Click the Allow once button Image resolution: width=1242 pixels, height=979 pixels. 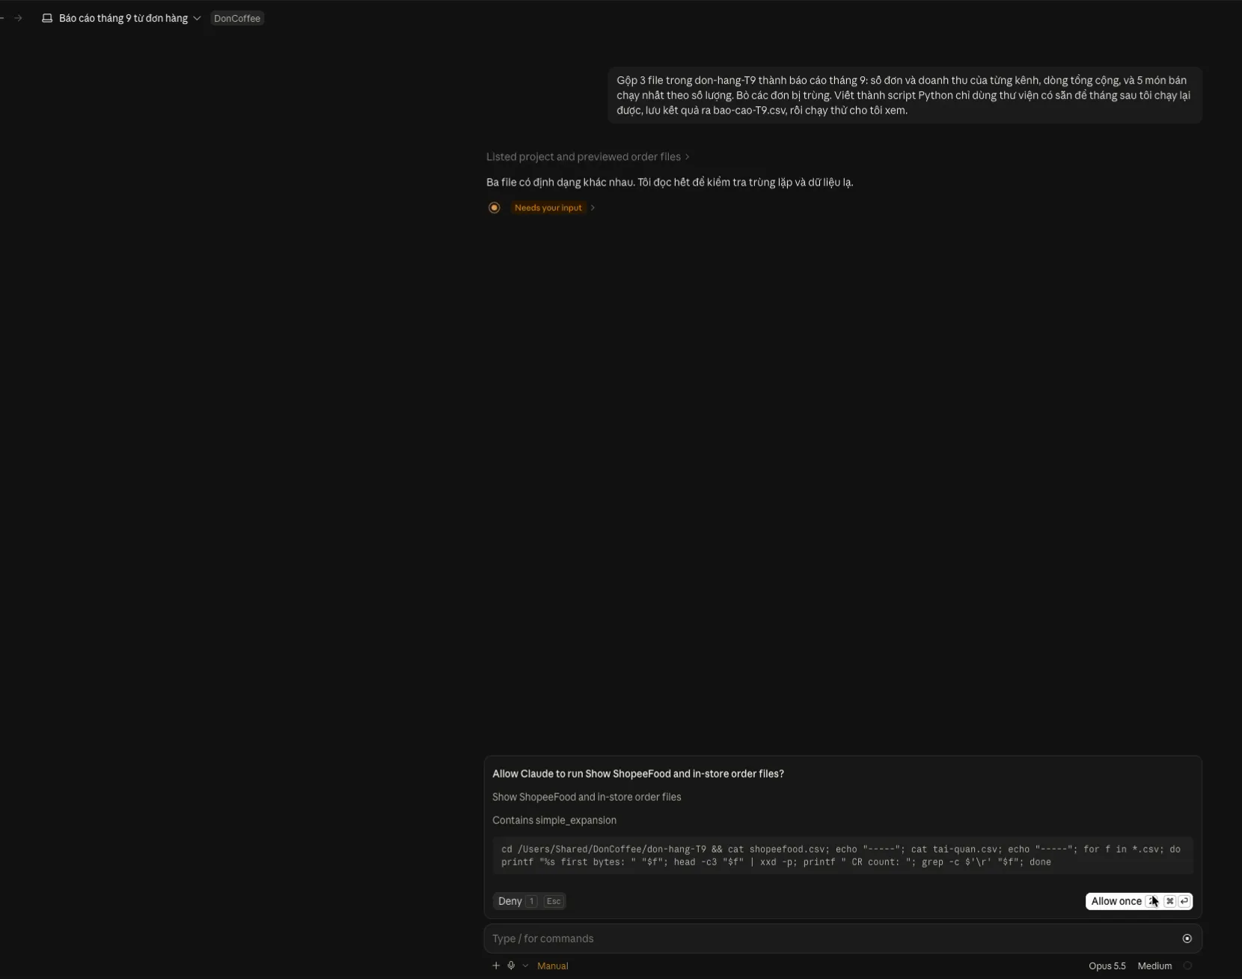(x=1139, y=901)
